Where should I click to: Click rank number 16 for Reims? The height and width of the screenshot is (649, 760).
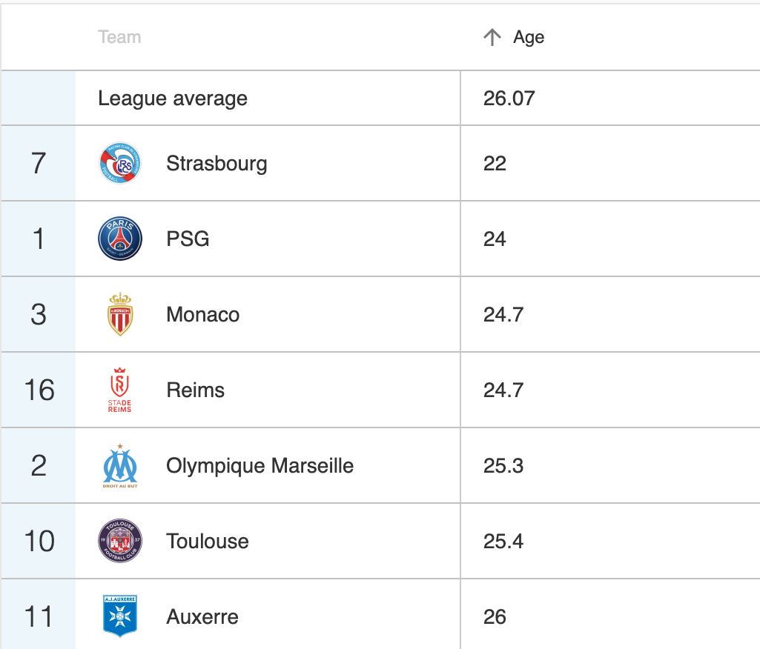pyautogui.click(x=39, y=390)
